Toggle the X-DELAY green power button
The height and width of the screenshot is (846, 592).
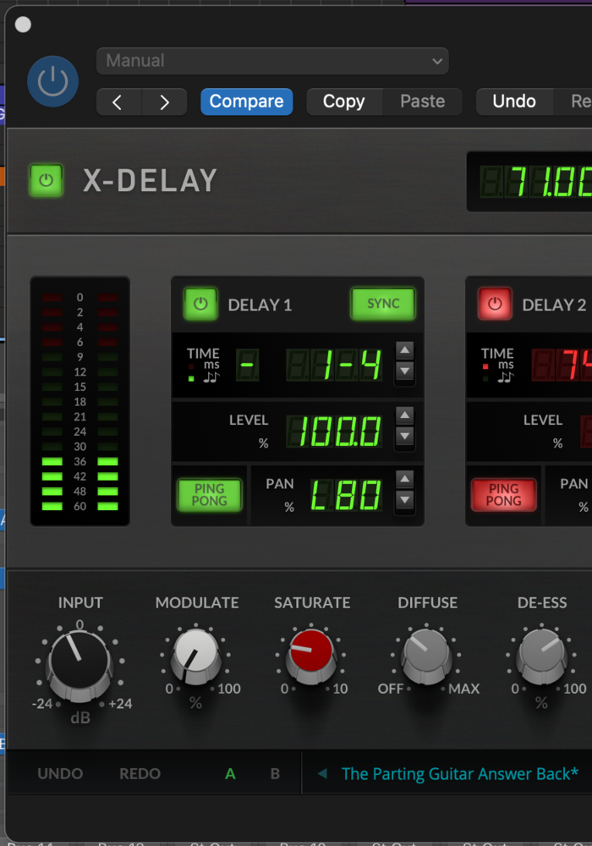[x=47, y=180]
